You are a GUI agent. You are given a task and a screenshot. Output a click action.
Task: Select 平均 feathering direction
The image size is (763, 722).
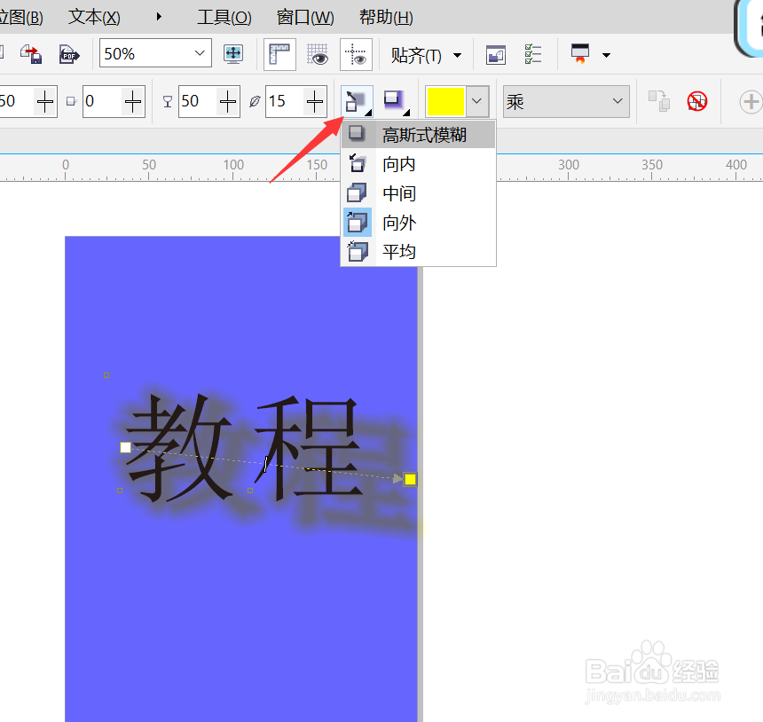point(419,252)
